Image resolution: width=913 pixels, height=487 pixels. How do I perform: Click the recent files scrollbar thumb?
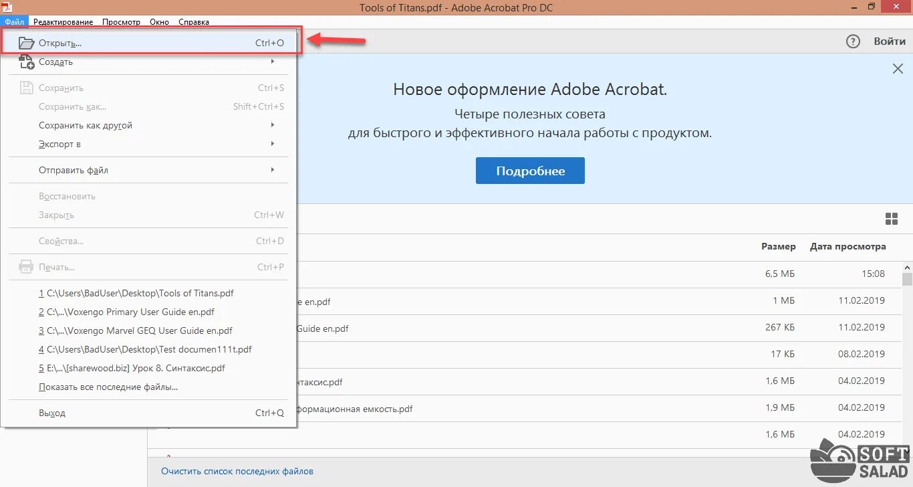907,280
